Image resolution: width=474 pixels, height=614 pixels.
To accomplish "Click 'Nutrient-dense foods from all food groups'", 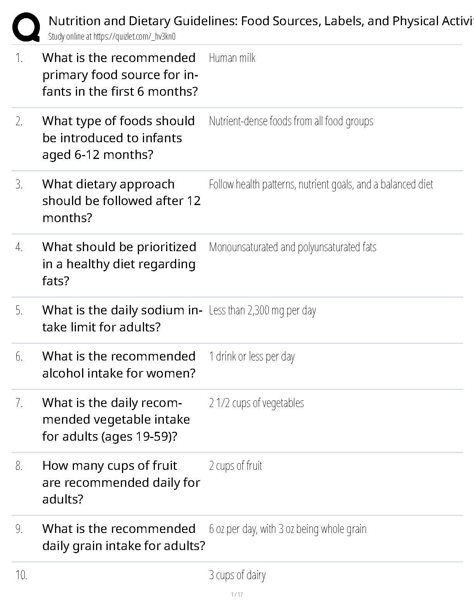I will pyautogui.click(x=291, y=121).
